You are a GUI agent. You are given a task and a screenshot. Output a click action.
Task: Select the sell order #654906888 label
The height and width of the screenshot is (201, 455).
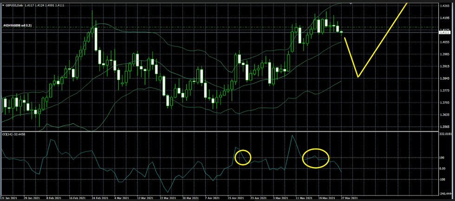point(19,25)
